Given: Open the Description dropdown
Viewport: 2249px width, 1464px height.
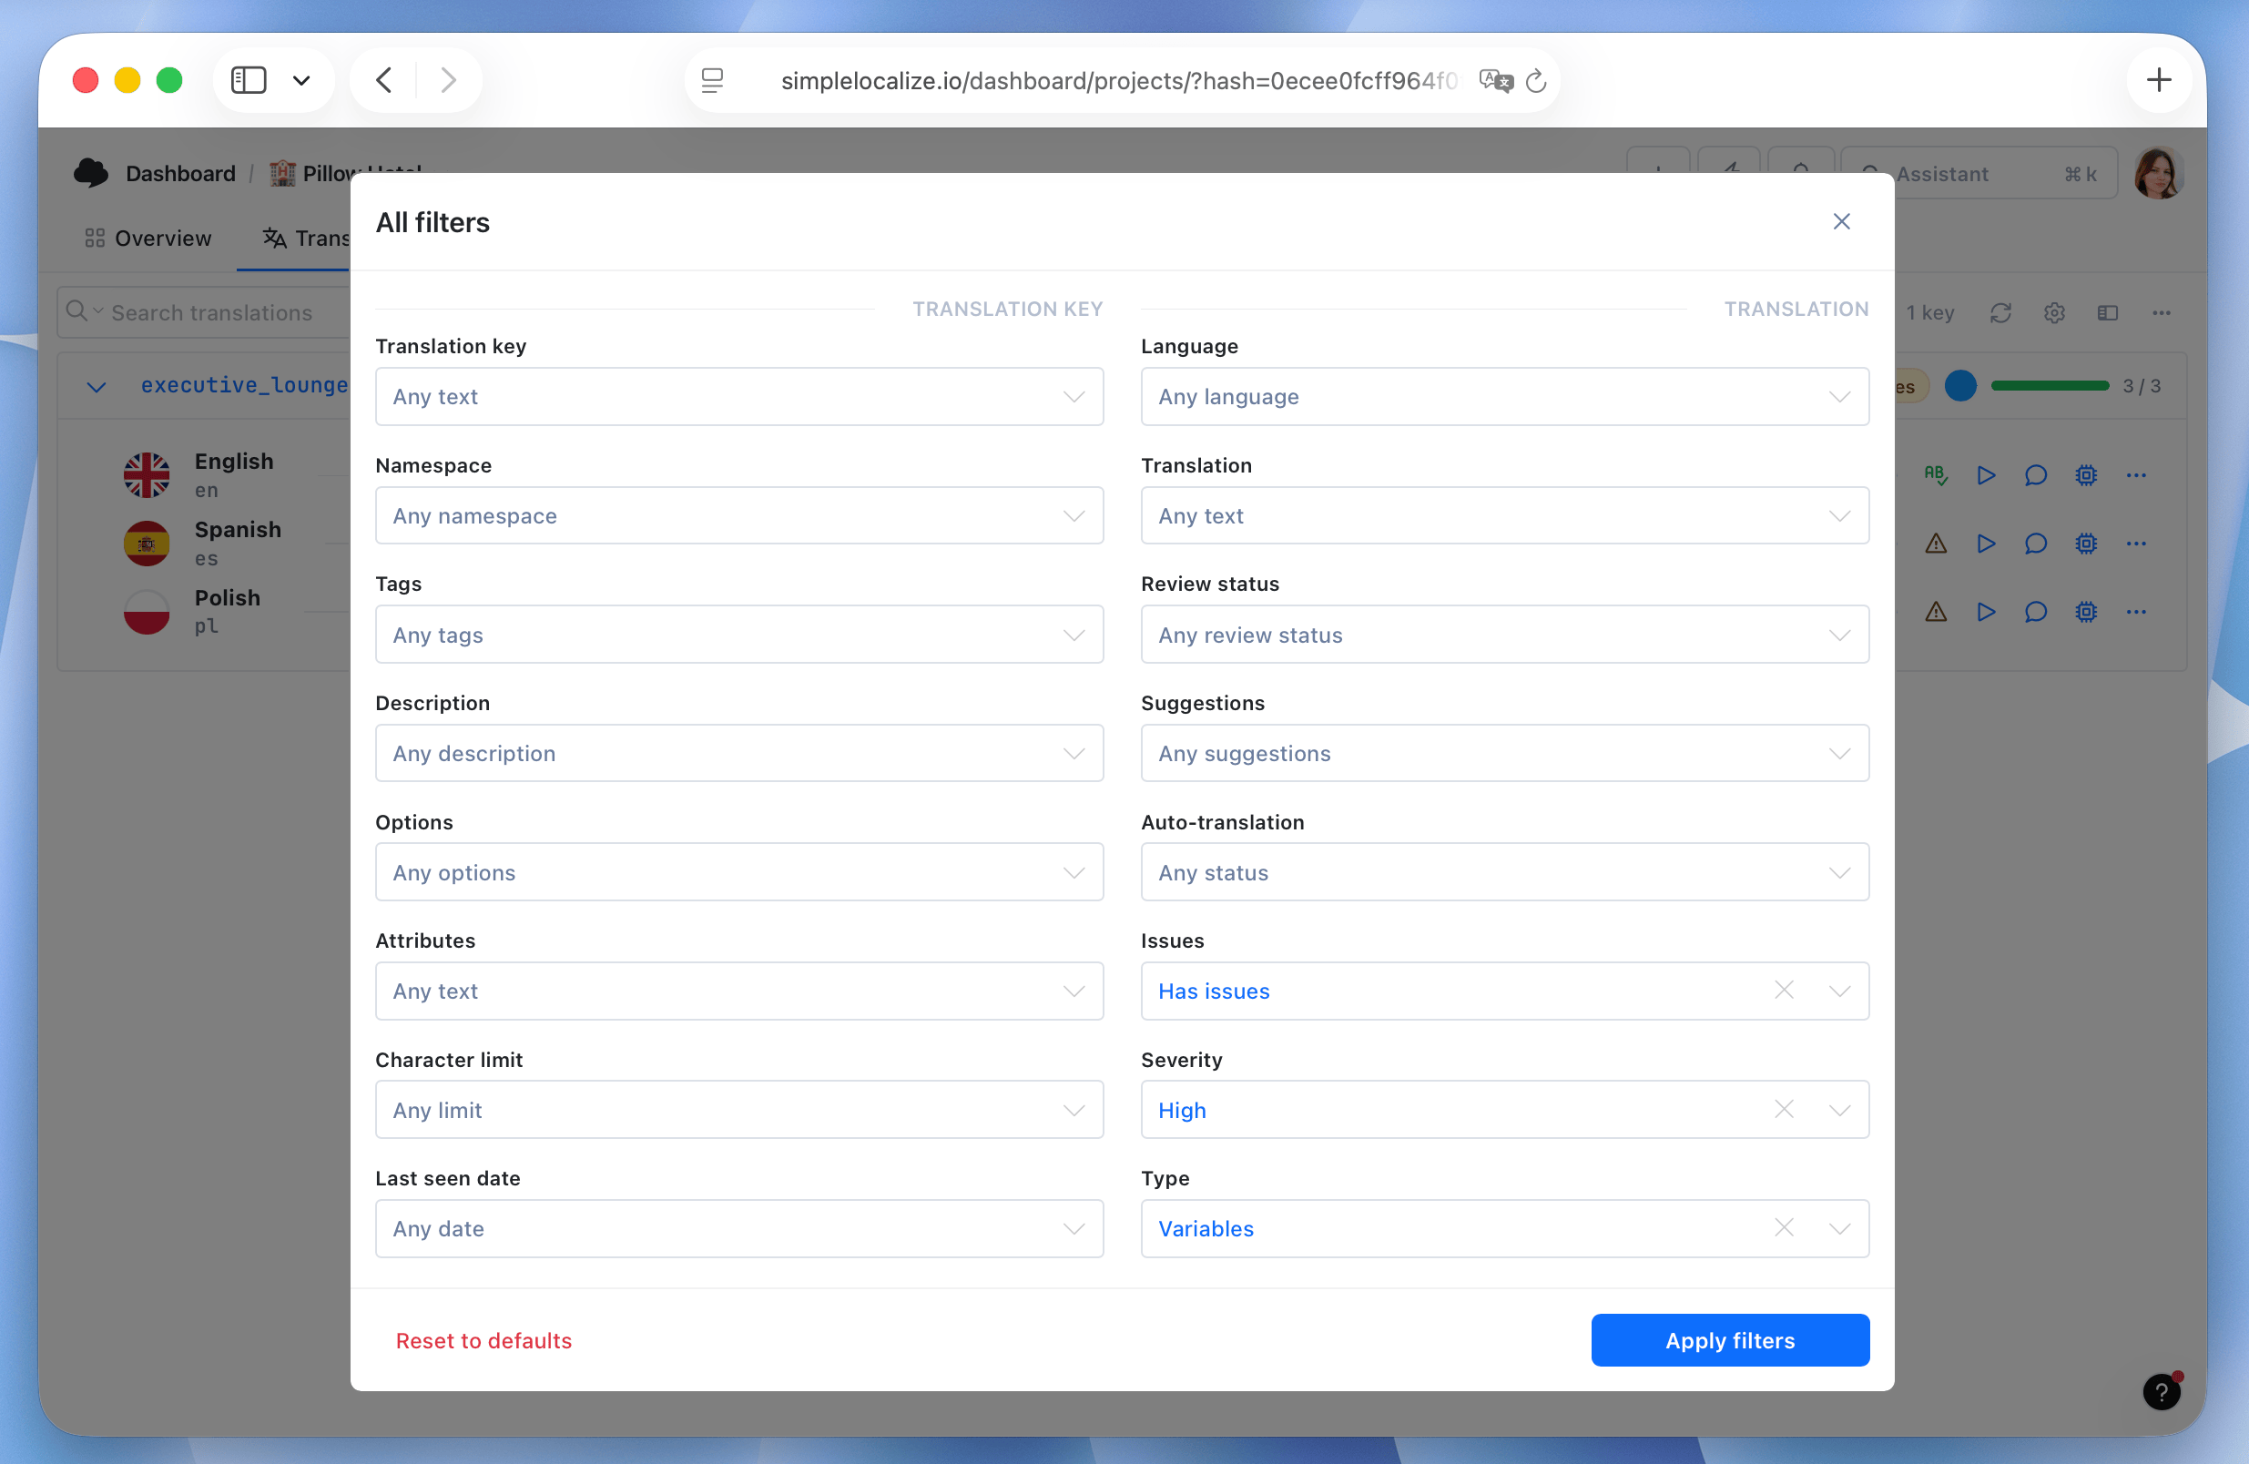Looking at the screenshot, I should coord(739,753).
